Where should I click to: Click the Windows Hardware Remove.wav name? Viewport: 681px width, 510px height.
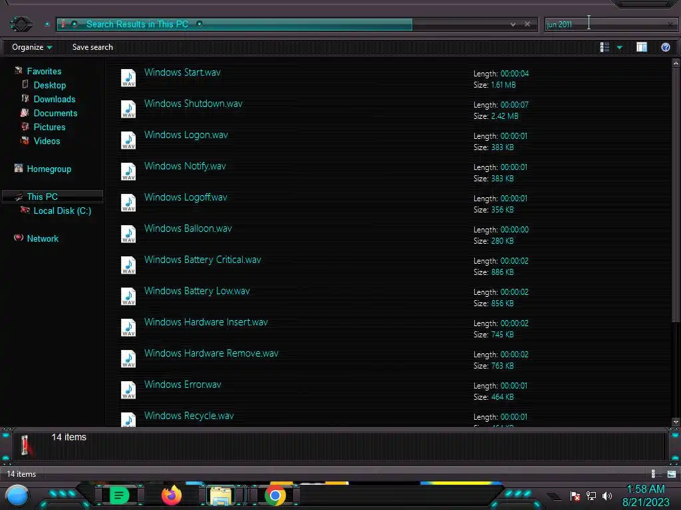(x=211, y=353)
